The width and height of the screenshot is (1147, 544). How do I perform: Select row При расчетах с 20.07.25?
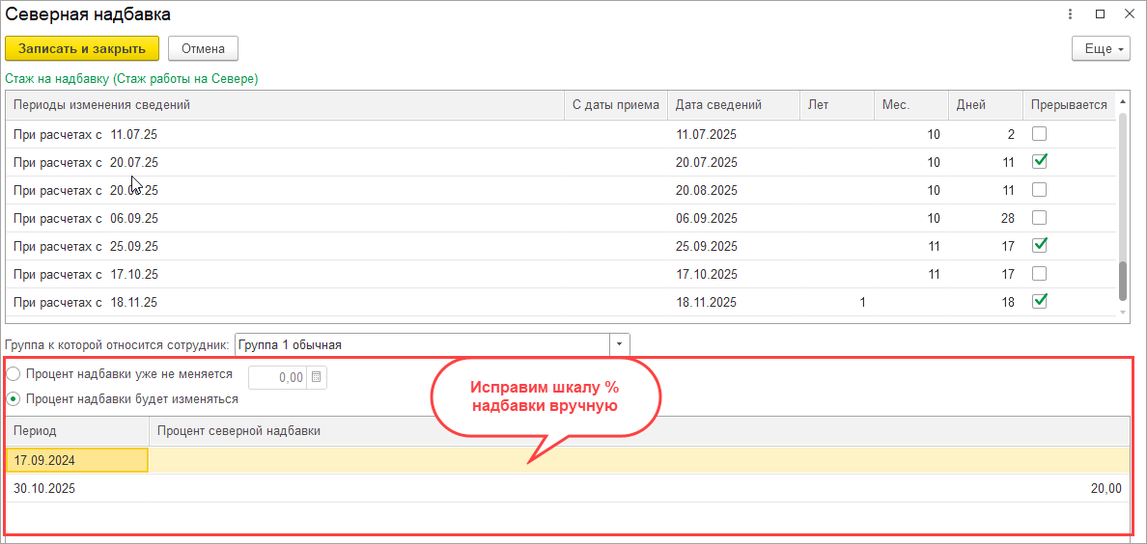[561, 162]
